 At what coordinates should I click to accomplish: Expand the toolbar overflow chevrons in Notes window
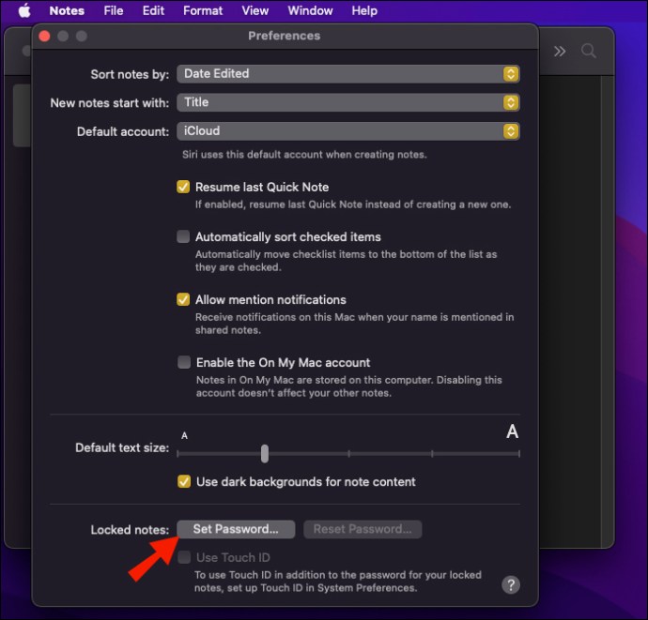[x=560, y=52]
